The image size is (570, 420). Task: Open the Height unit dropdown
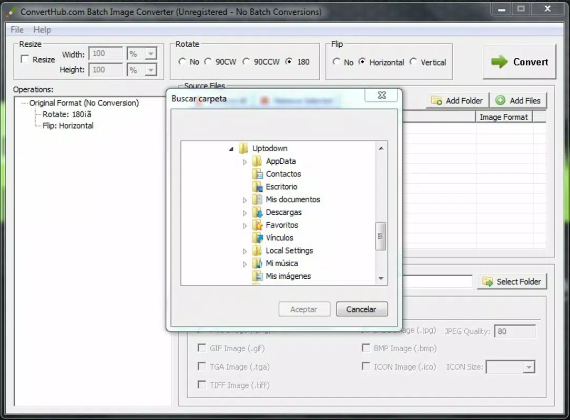tap(150, 70)
